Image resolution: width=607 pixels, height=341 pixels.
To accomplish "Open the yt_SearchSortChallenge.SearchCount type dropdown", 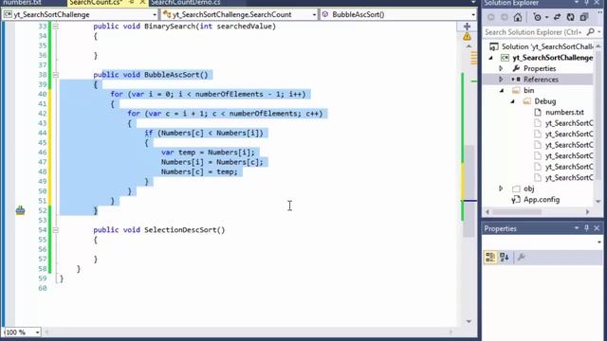I will (x=314, y=15).
